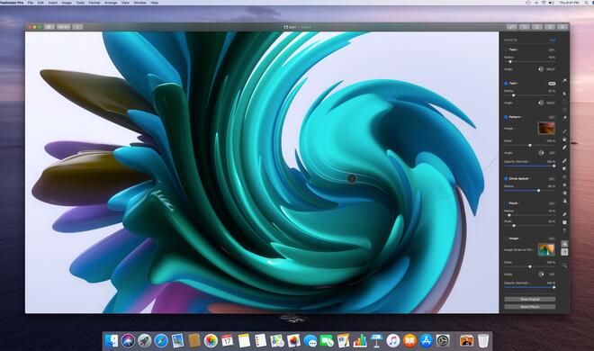Open the Pinch effect name dropdown
Viewport: 594px width, 351px height.
514,203
